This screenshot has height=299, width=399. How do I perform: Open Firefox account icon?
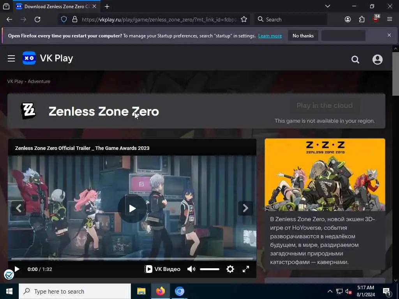[x=348, y=19]
